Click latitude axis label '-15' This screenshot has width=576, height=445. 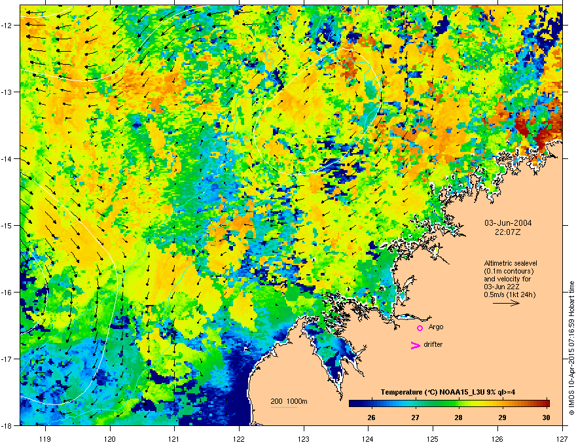[x=7, y=225]
